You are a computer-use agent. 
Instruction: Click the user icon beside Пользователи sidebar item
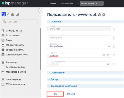coord(3,79)
